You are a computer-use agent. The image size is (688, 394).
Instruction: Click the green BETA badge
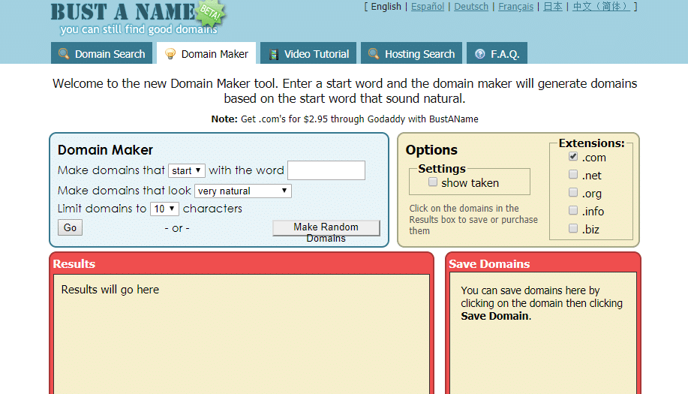(211, 14)
